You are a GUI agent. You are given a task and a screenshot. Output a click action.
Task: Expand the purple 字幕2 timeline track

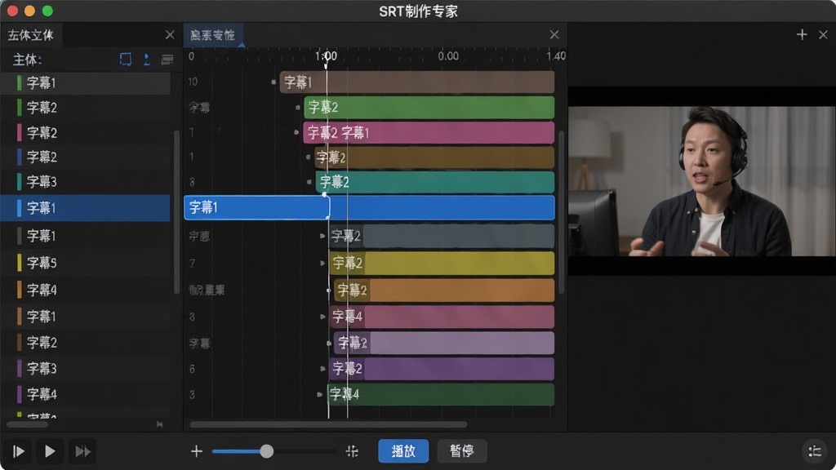pyautogui.click(x=322, y=368)
